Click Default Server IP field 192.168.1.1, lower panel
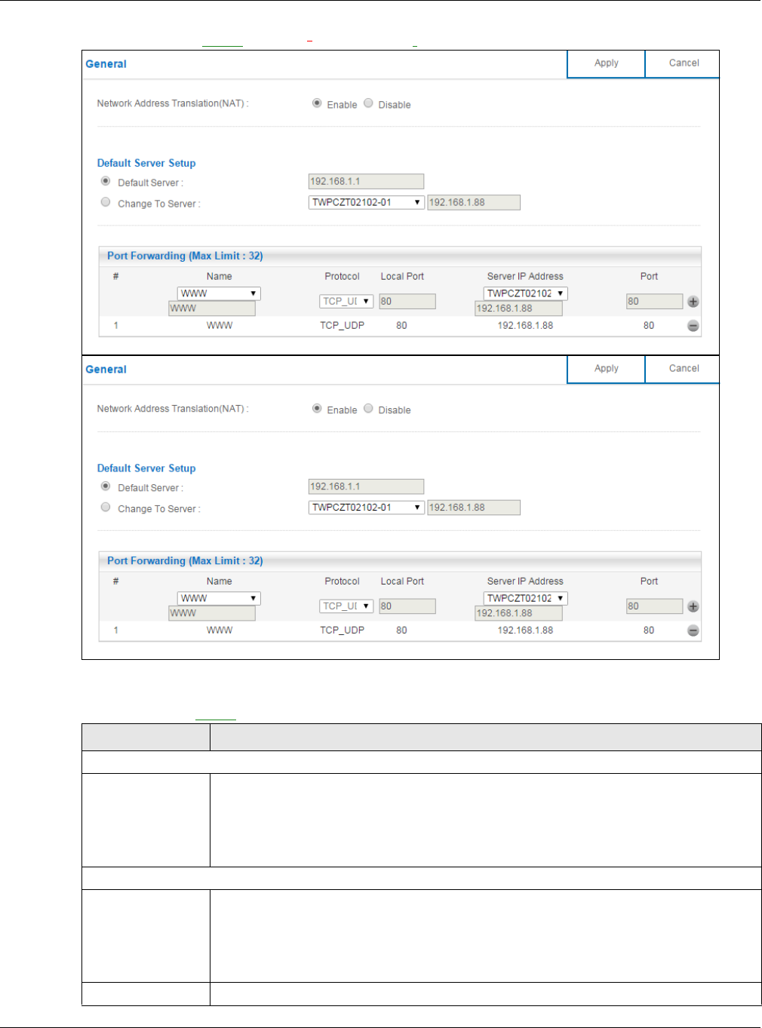 (x=366, y=486)
